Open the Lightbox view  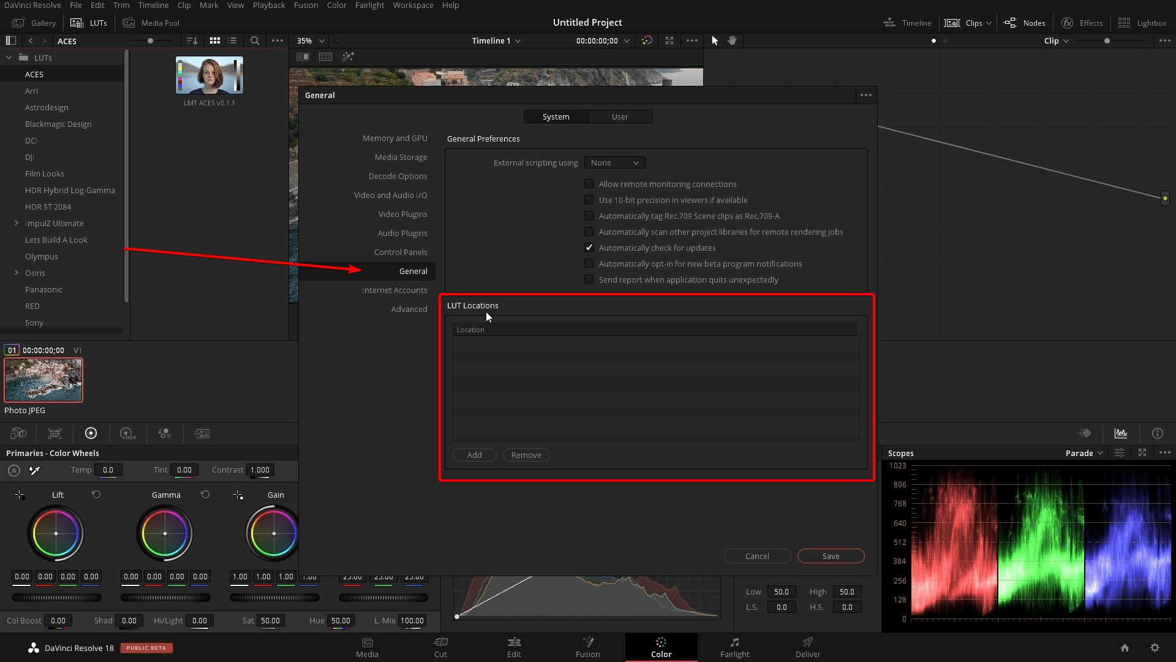(x=1144, y=23)
